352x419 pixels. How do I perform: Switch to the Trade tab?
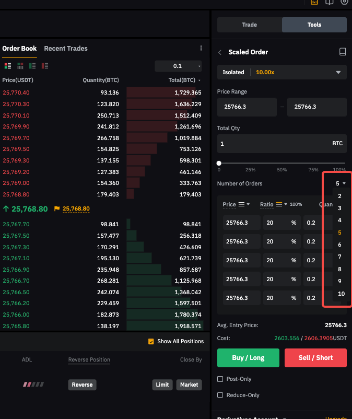[x=250, y=25]
